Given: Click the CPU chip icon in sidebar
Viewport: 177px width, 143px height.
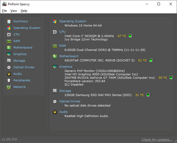Looking at the screenshot, I should pos(9,34).
